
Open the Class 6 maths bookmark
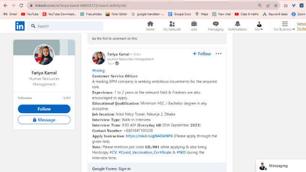coord(247,14)
